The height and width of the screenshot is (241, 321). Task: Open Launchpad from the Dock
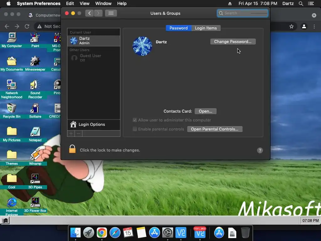pyautogui.click(x=89, y=233)
